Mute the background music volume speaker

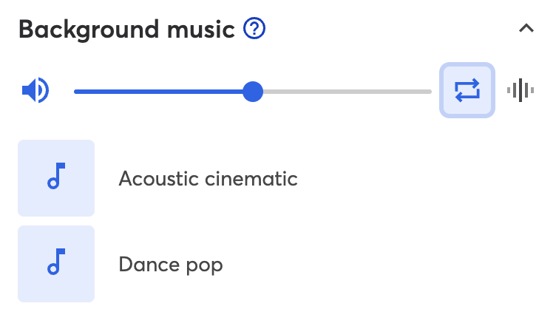click(x=35, y=90)
